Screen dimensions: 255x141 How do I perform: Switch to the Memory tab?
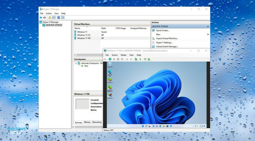(87, 122)
